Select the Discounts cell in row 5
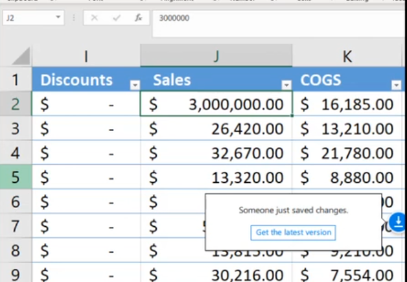The width and height of the screenshot is (407, 282). coord(86,177)
